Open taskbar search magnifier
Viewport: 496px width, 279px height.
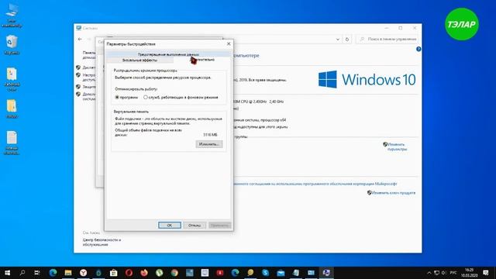[22, 273]
